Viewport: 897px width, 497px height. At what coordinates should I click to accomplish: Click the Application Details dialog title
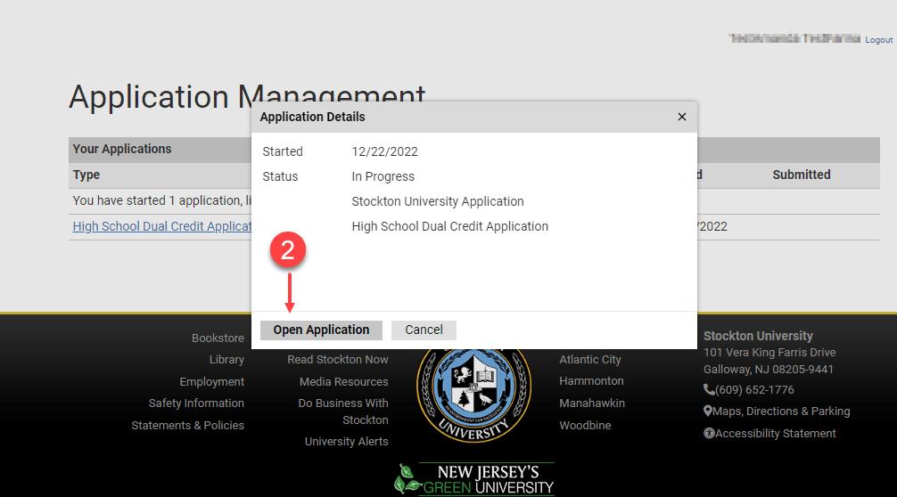312,117
